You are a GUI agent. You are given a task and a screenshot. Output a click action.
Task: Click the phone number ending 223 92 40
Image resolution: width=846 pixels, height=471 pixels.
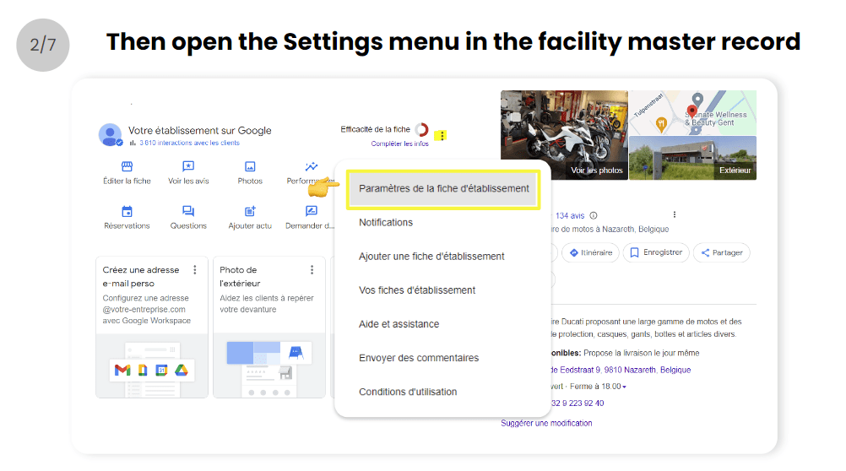pyautogui.click(x=578, y=403)
